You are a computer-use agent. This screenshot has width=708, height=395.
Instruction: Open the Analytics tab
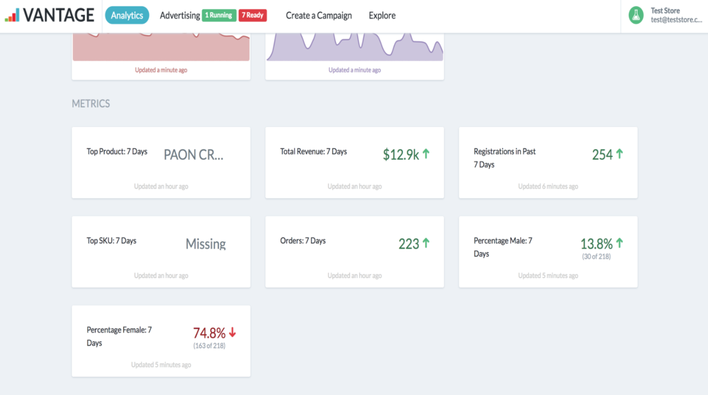pyautogui.click(x=127, y=15)
